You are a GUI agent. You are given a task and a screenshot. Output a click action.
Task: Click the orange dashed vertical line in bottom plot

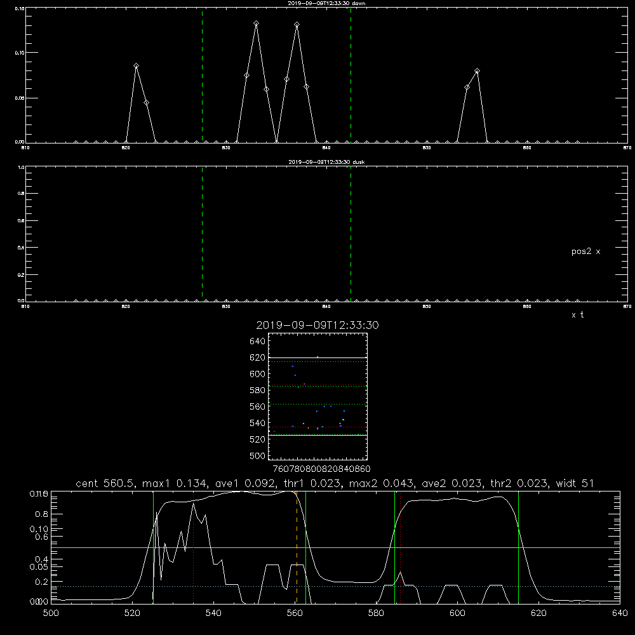coord(297,547)
